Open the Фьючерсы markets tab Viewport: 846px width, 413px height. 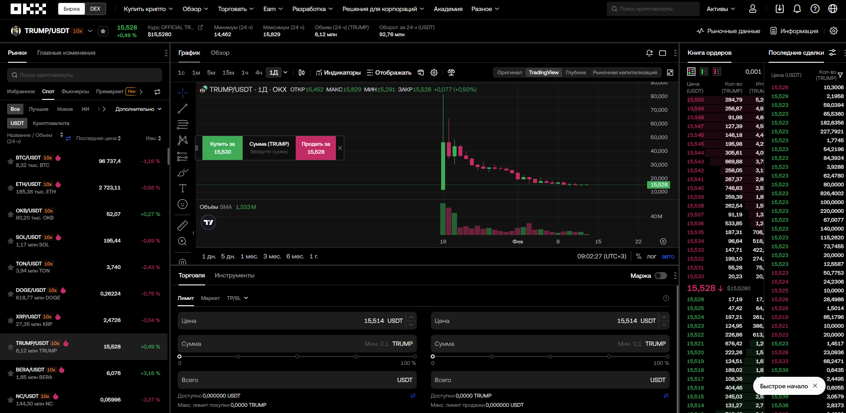click(x=75, y=91)
